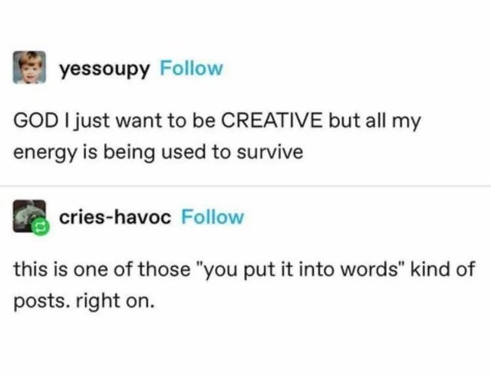
Task: Open the yessoupy username link
Action: coord(105,68)
